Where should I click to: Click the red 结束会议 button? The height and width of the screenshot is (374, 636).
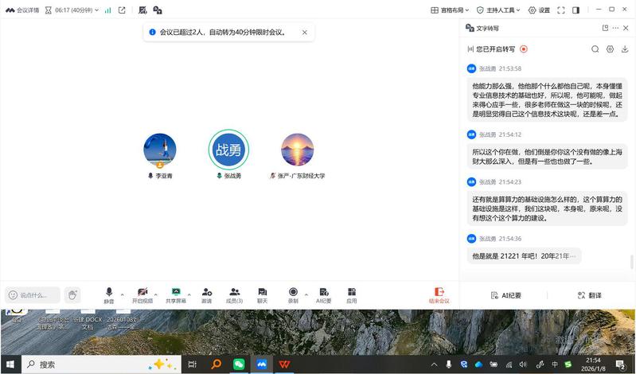439,295
